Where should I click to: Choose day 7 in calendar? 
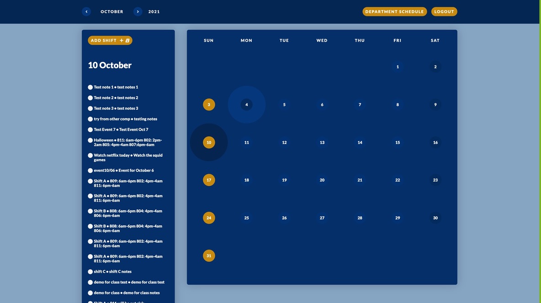pos(360,105)
